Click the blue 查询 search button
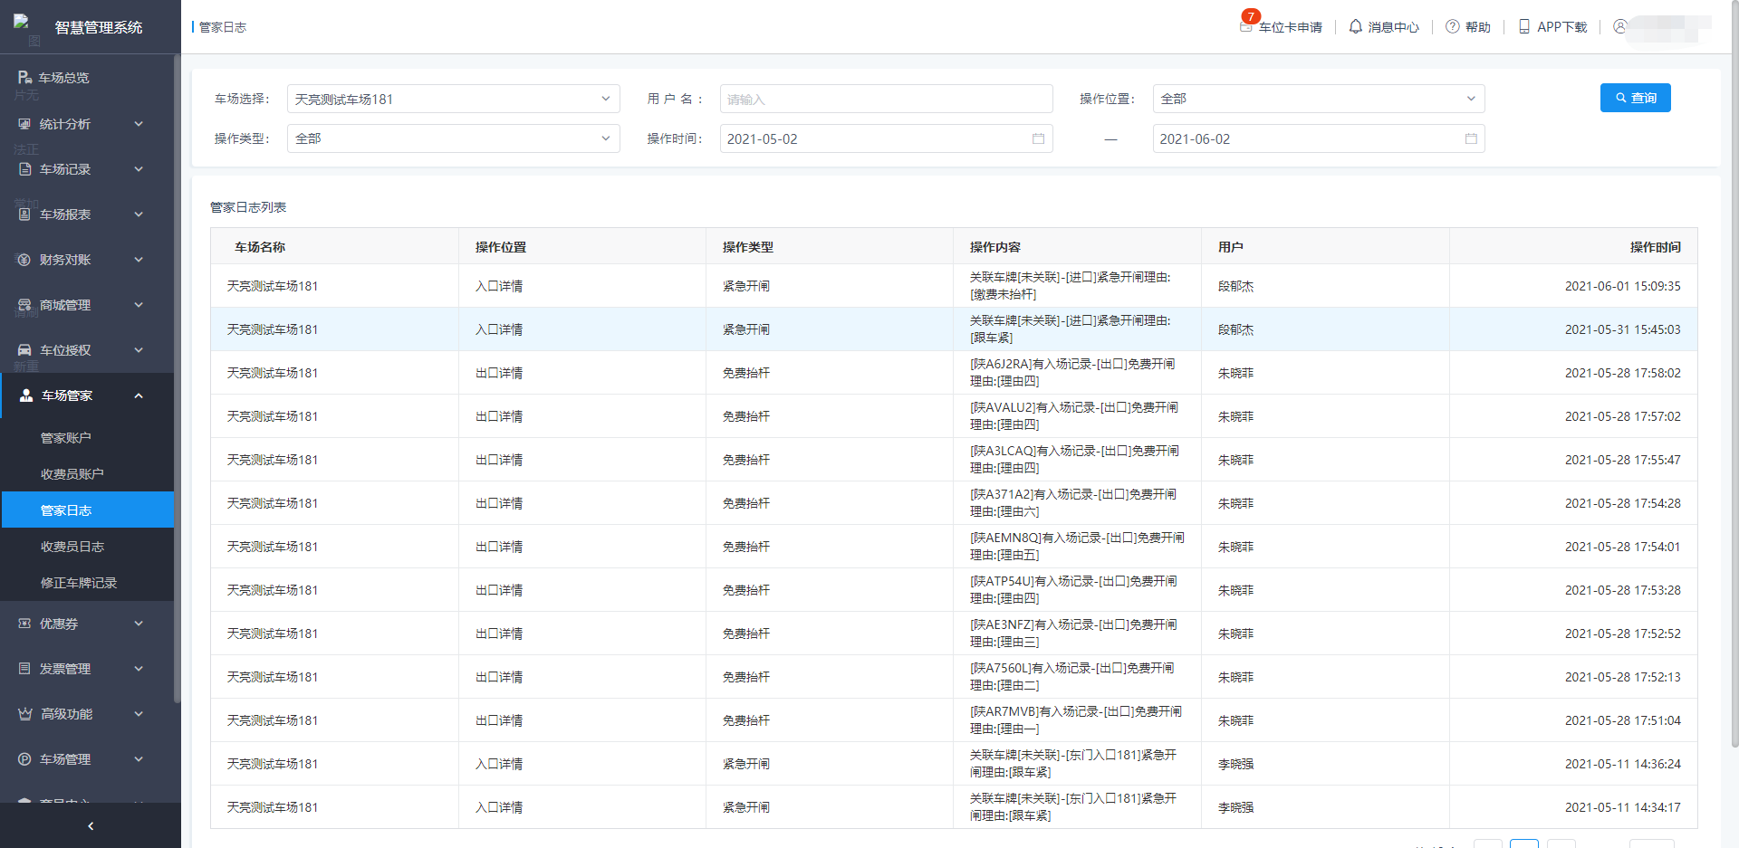Screen dimensions: 1739x848 point(1635,99)
